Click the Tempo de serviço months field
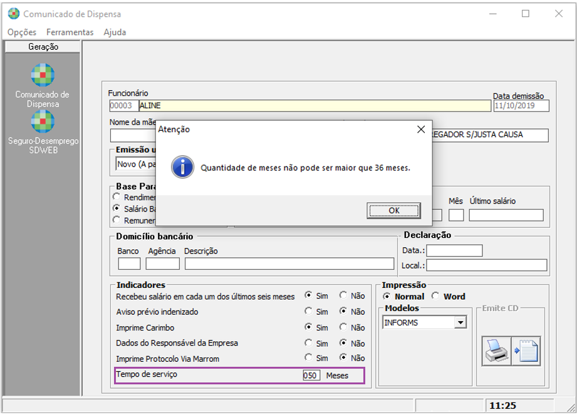The height and width of the screenshot is (415, 577). pyautogui.click(x=311, y=376)
